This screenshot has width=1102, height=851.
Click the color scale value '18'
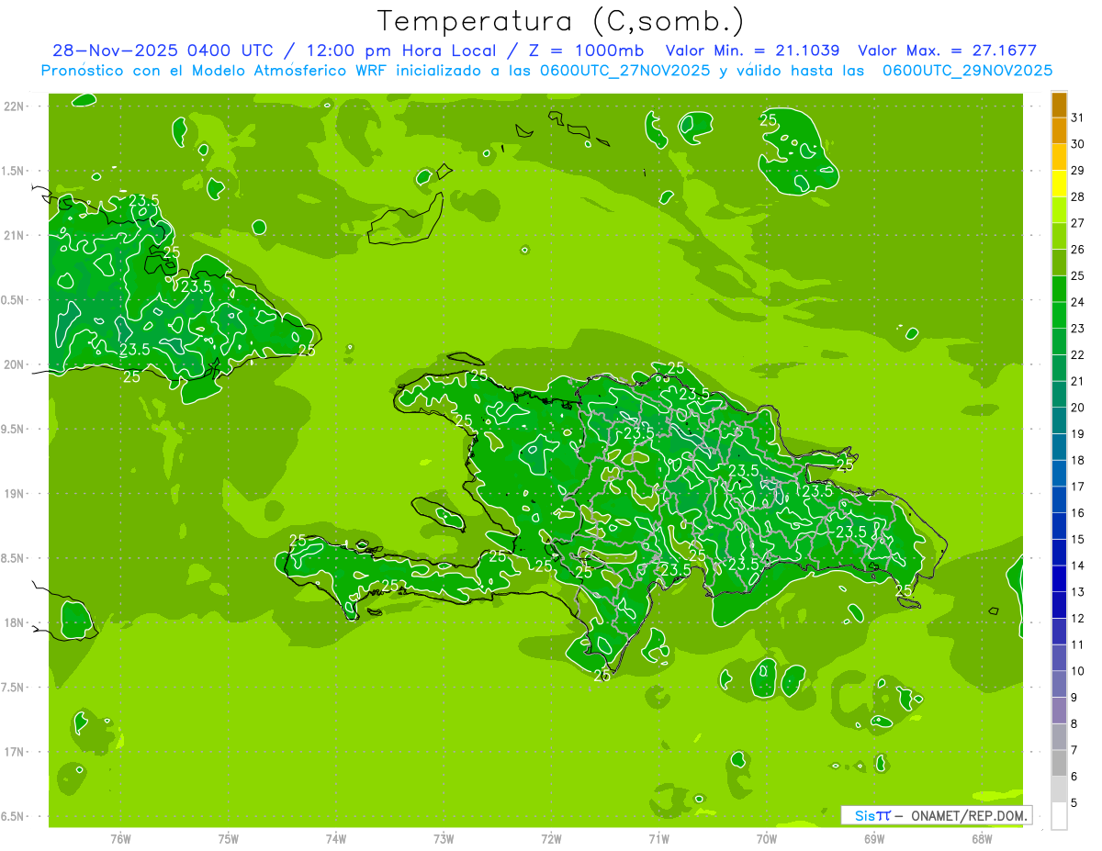(1078, 460)
